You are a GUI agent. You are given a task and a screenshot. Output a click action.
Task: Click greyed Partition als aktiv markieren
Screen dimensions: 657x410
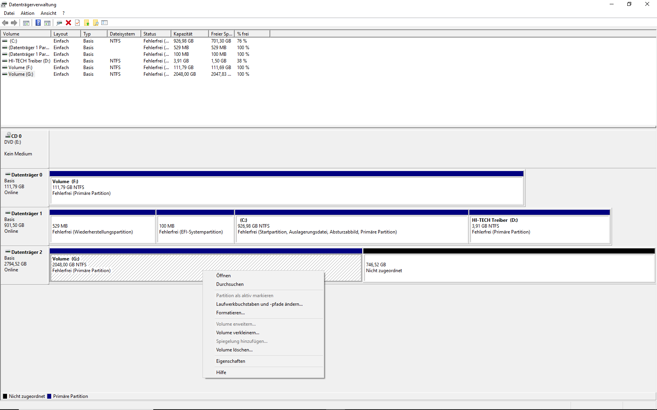coord(264,296)
